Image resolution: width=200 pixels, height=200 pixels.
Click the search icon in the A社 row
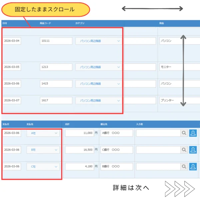click(x=184, y=133)
